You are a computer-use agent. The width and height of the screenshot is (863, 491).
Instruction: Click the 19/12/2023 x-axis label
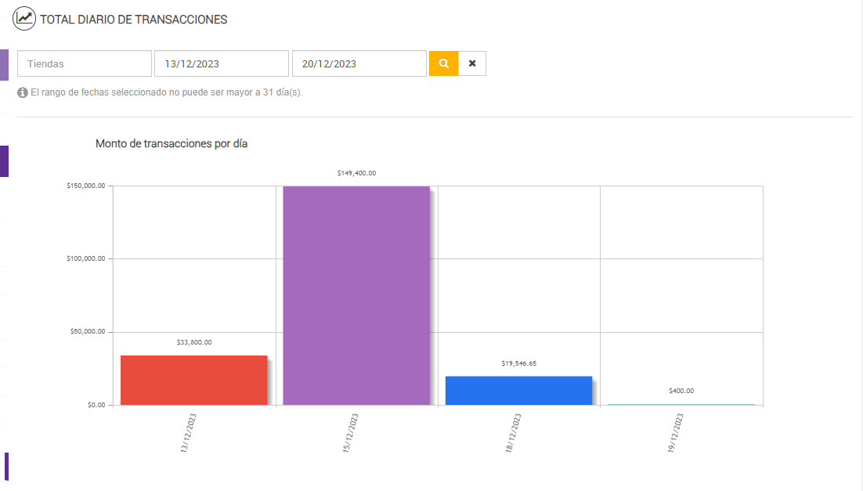click(x=675, y=433)
